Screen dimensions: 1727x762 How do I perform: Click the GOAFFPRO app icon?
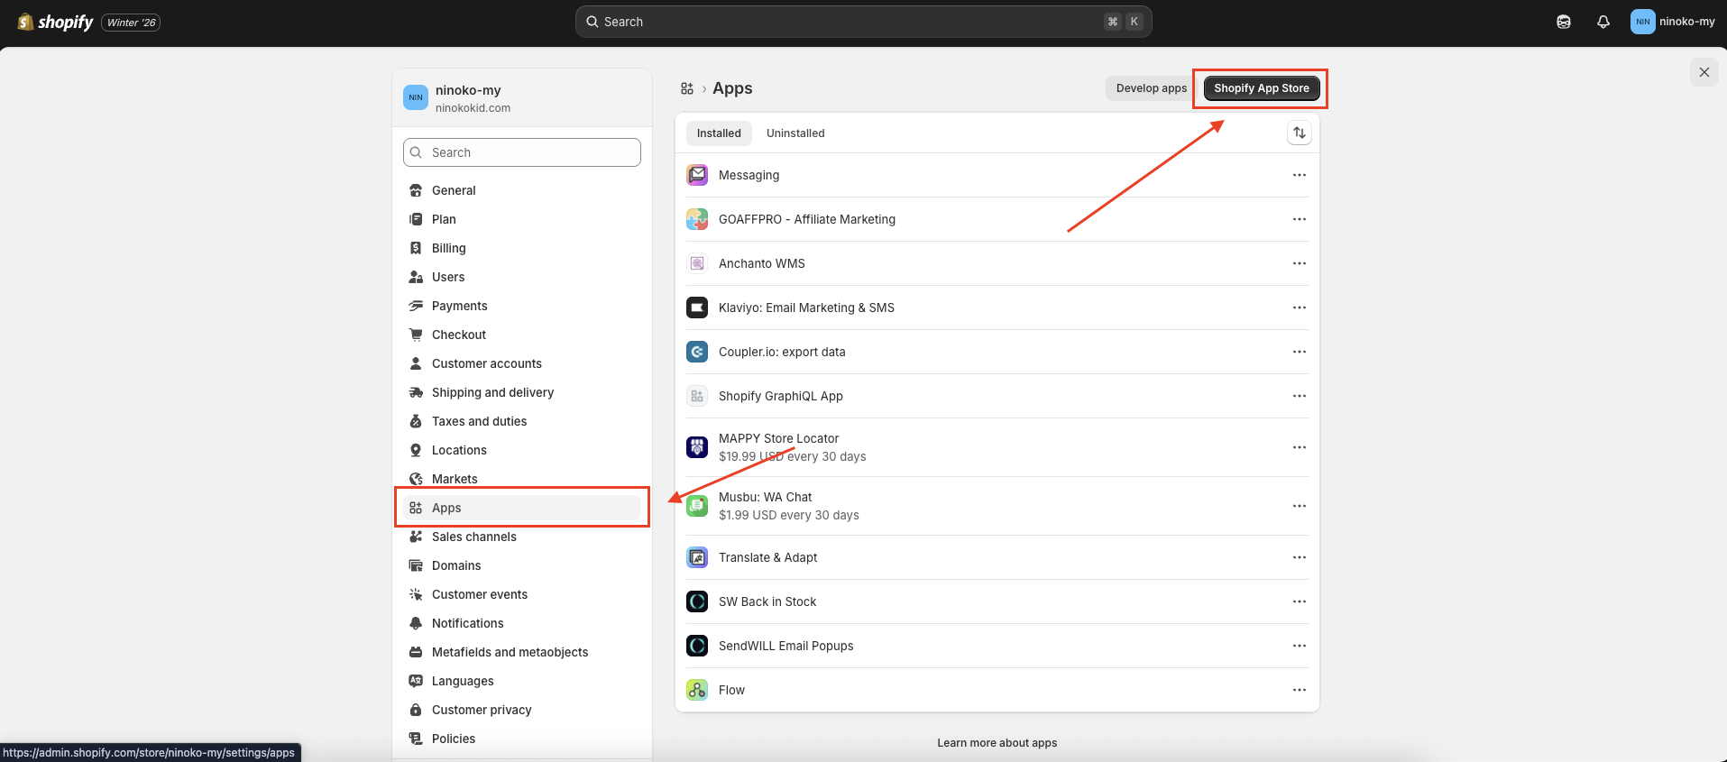(x=697, y=219)
